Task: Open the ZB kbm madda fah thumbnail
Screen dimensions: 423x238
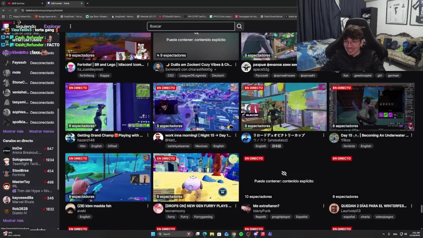Action: 108,178
